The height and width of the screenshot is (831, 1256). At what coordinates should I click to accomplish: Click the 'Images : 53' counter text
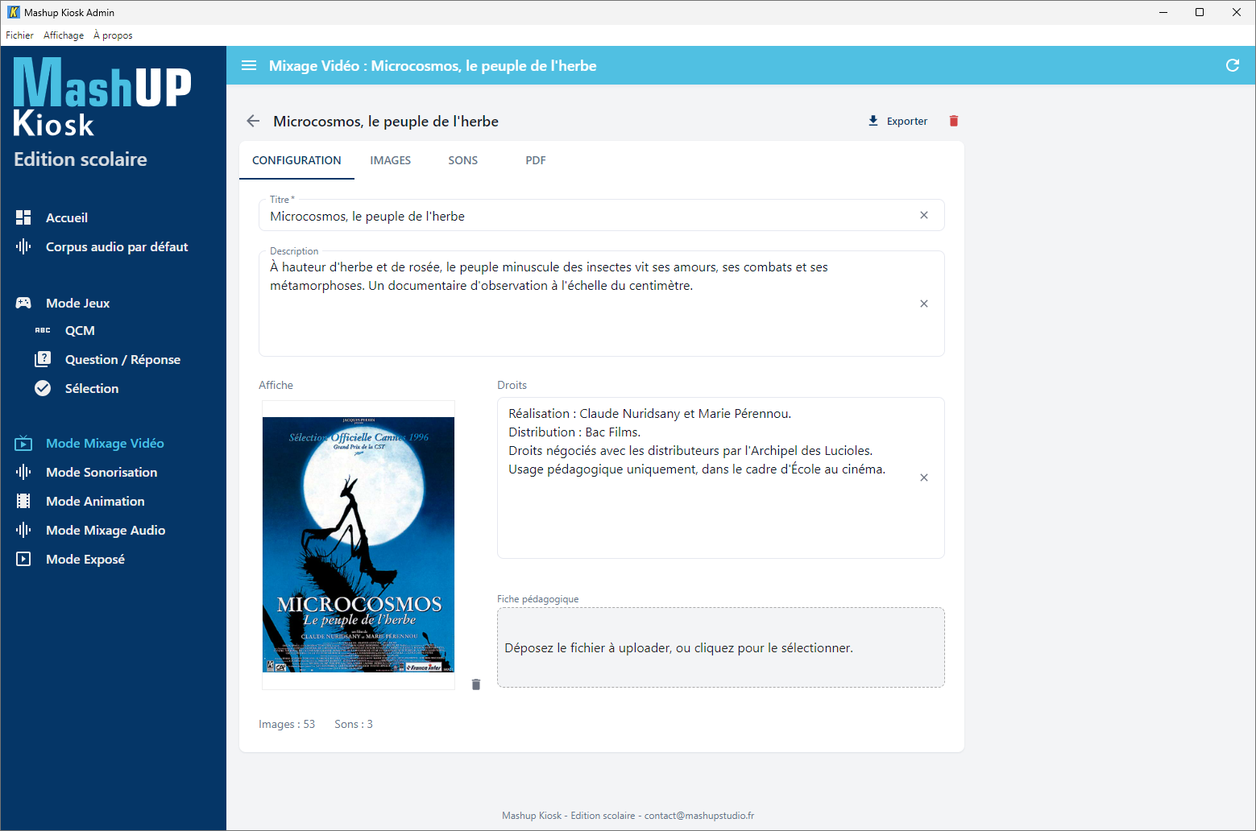(x=287, y=724)
